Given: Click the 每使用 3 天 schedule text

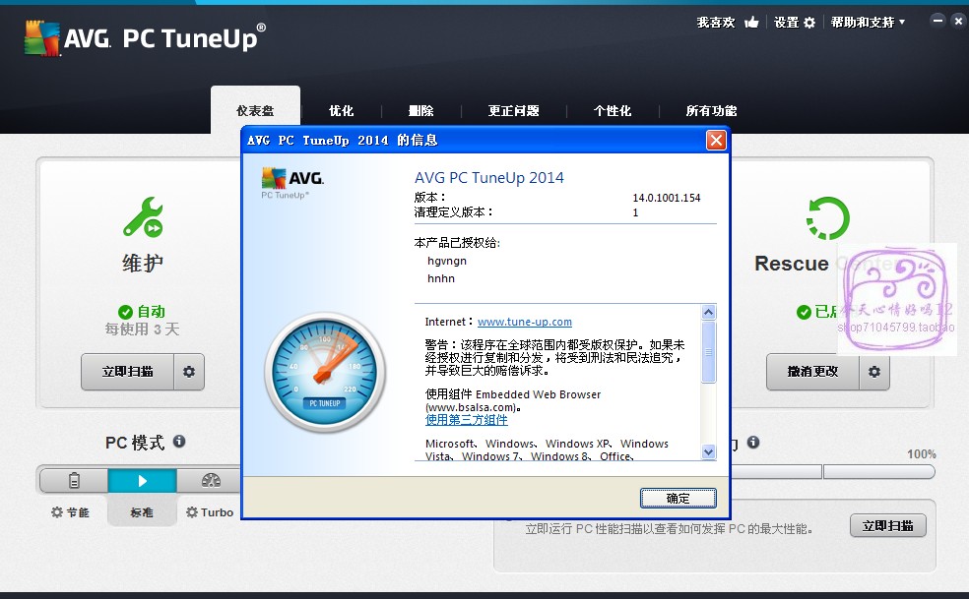Looking at the screenshot, I should (142, 329).
